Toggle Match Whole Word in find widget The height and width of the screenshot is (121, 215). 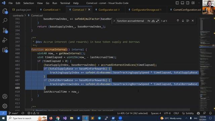point(153,21)
